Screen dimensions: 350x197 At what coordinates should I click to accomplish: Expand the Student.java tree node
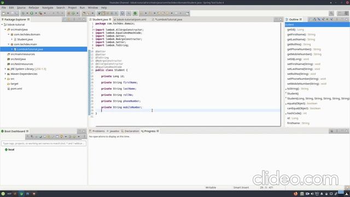[x=12, y=39]
